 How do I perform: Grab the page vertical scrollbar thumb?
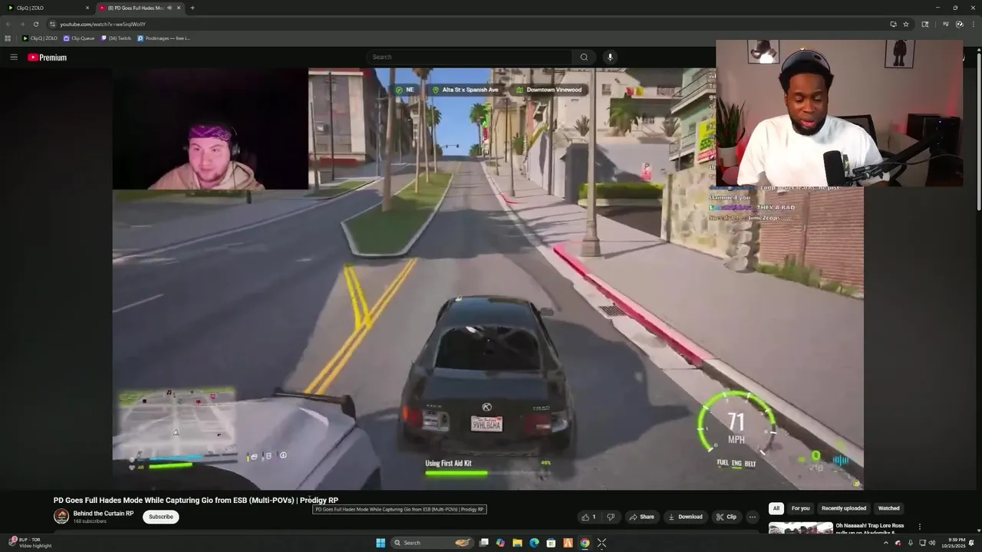[979, 130]
